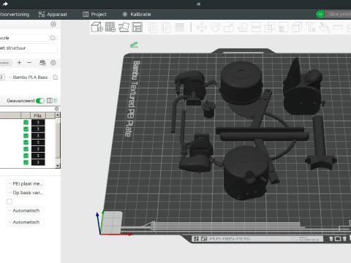Click the green plate name edit pencil
Viewport: 351px width, 263px height.
134,45
